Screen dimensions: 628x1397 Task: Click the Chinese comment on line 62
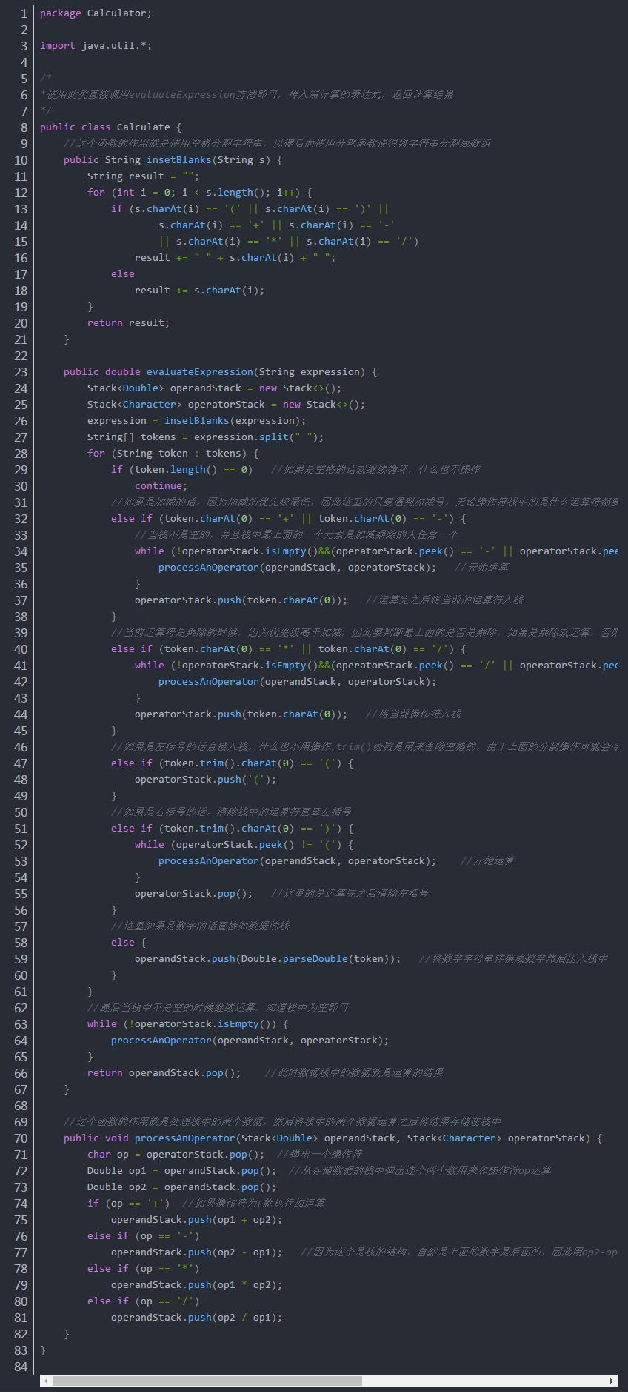[x=218, y=1007]
